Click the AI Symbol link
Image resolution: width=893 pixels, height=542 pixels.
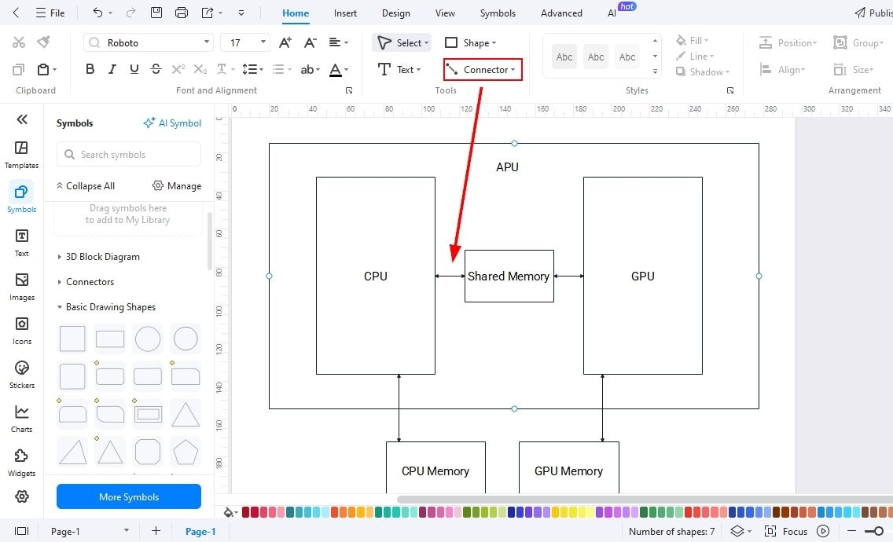click(x=172, y=123)
